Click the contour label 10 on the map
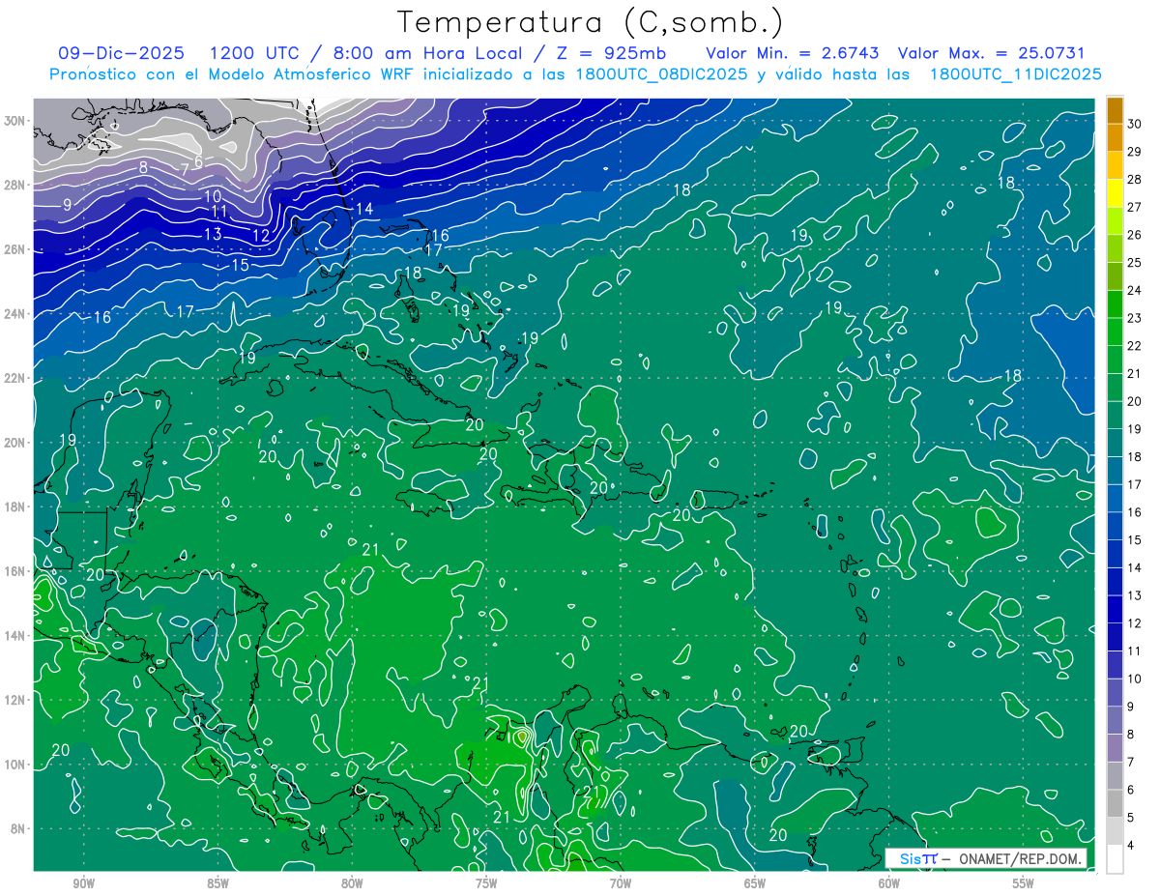Viewport: 1160px width, 896px height. (213, 196)
